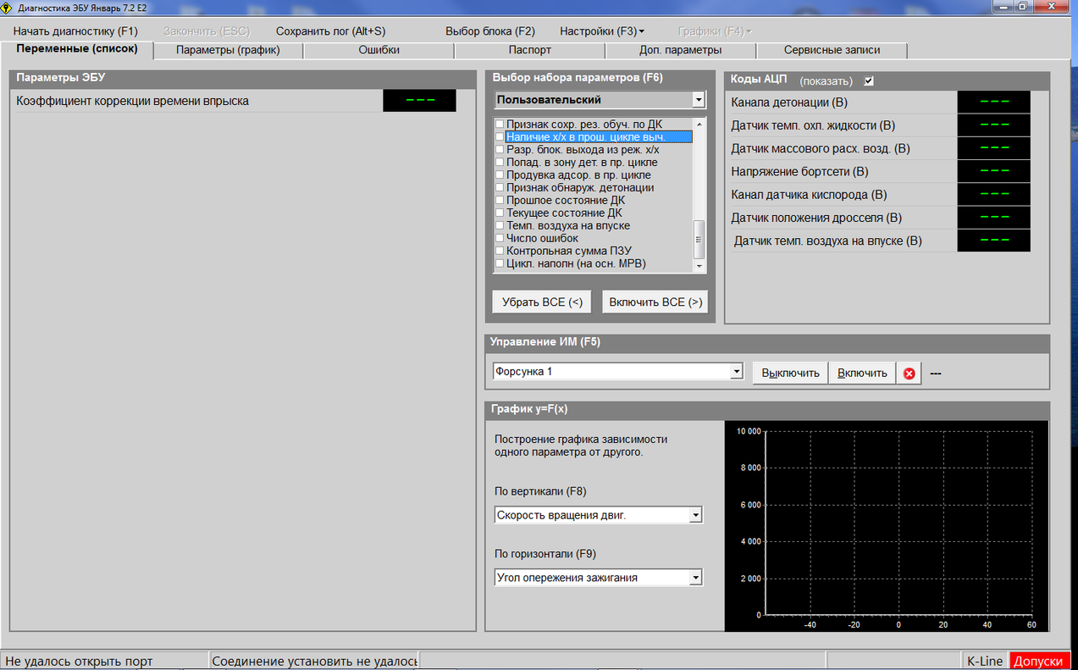Expand the Форсунка 1 actuator dropdown
The width and height of the screenshot is (1078, 670).
pos(736,372)
